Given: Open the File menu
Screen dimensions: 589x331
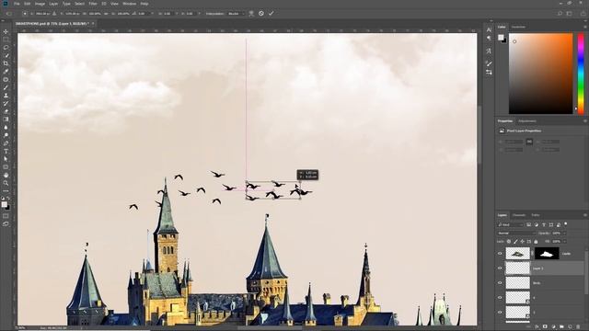Looking at the screenshot, I should pyautogui.click(x=17, y=4).
